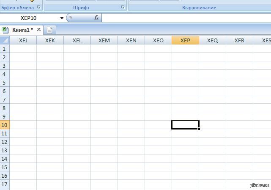This screenshot has width=271, height=190.
Task: Click the new workbook tab icon
Action: (50, 30)
